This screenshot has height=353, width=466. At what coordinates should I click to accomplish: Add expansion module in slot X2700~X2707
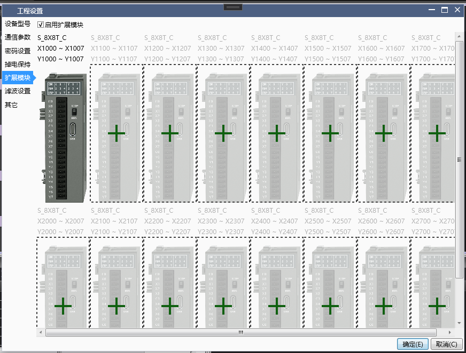click(x=437, y=306)
